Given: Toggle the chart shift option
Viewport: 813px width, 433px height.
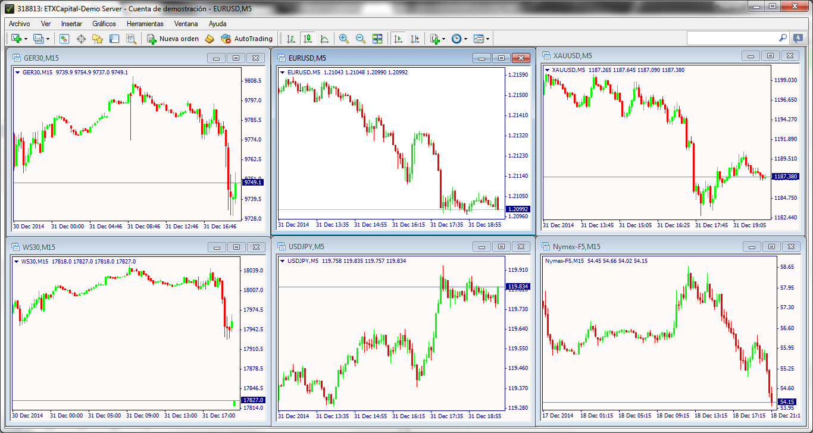Looking at the screenshot, I should (415, 39).
